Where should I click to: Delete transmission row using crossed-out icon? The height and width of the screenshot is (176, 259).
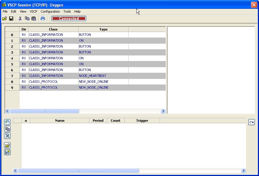[7, 136]
